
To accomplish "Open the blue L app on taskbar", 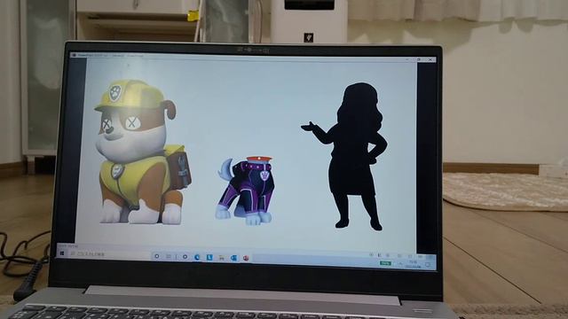I will pyautogui.click(x=209, y=257).
